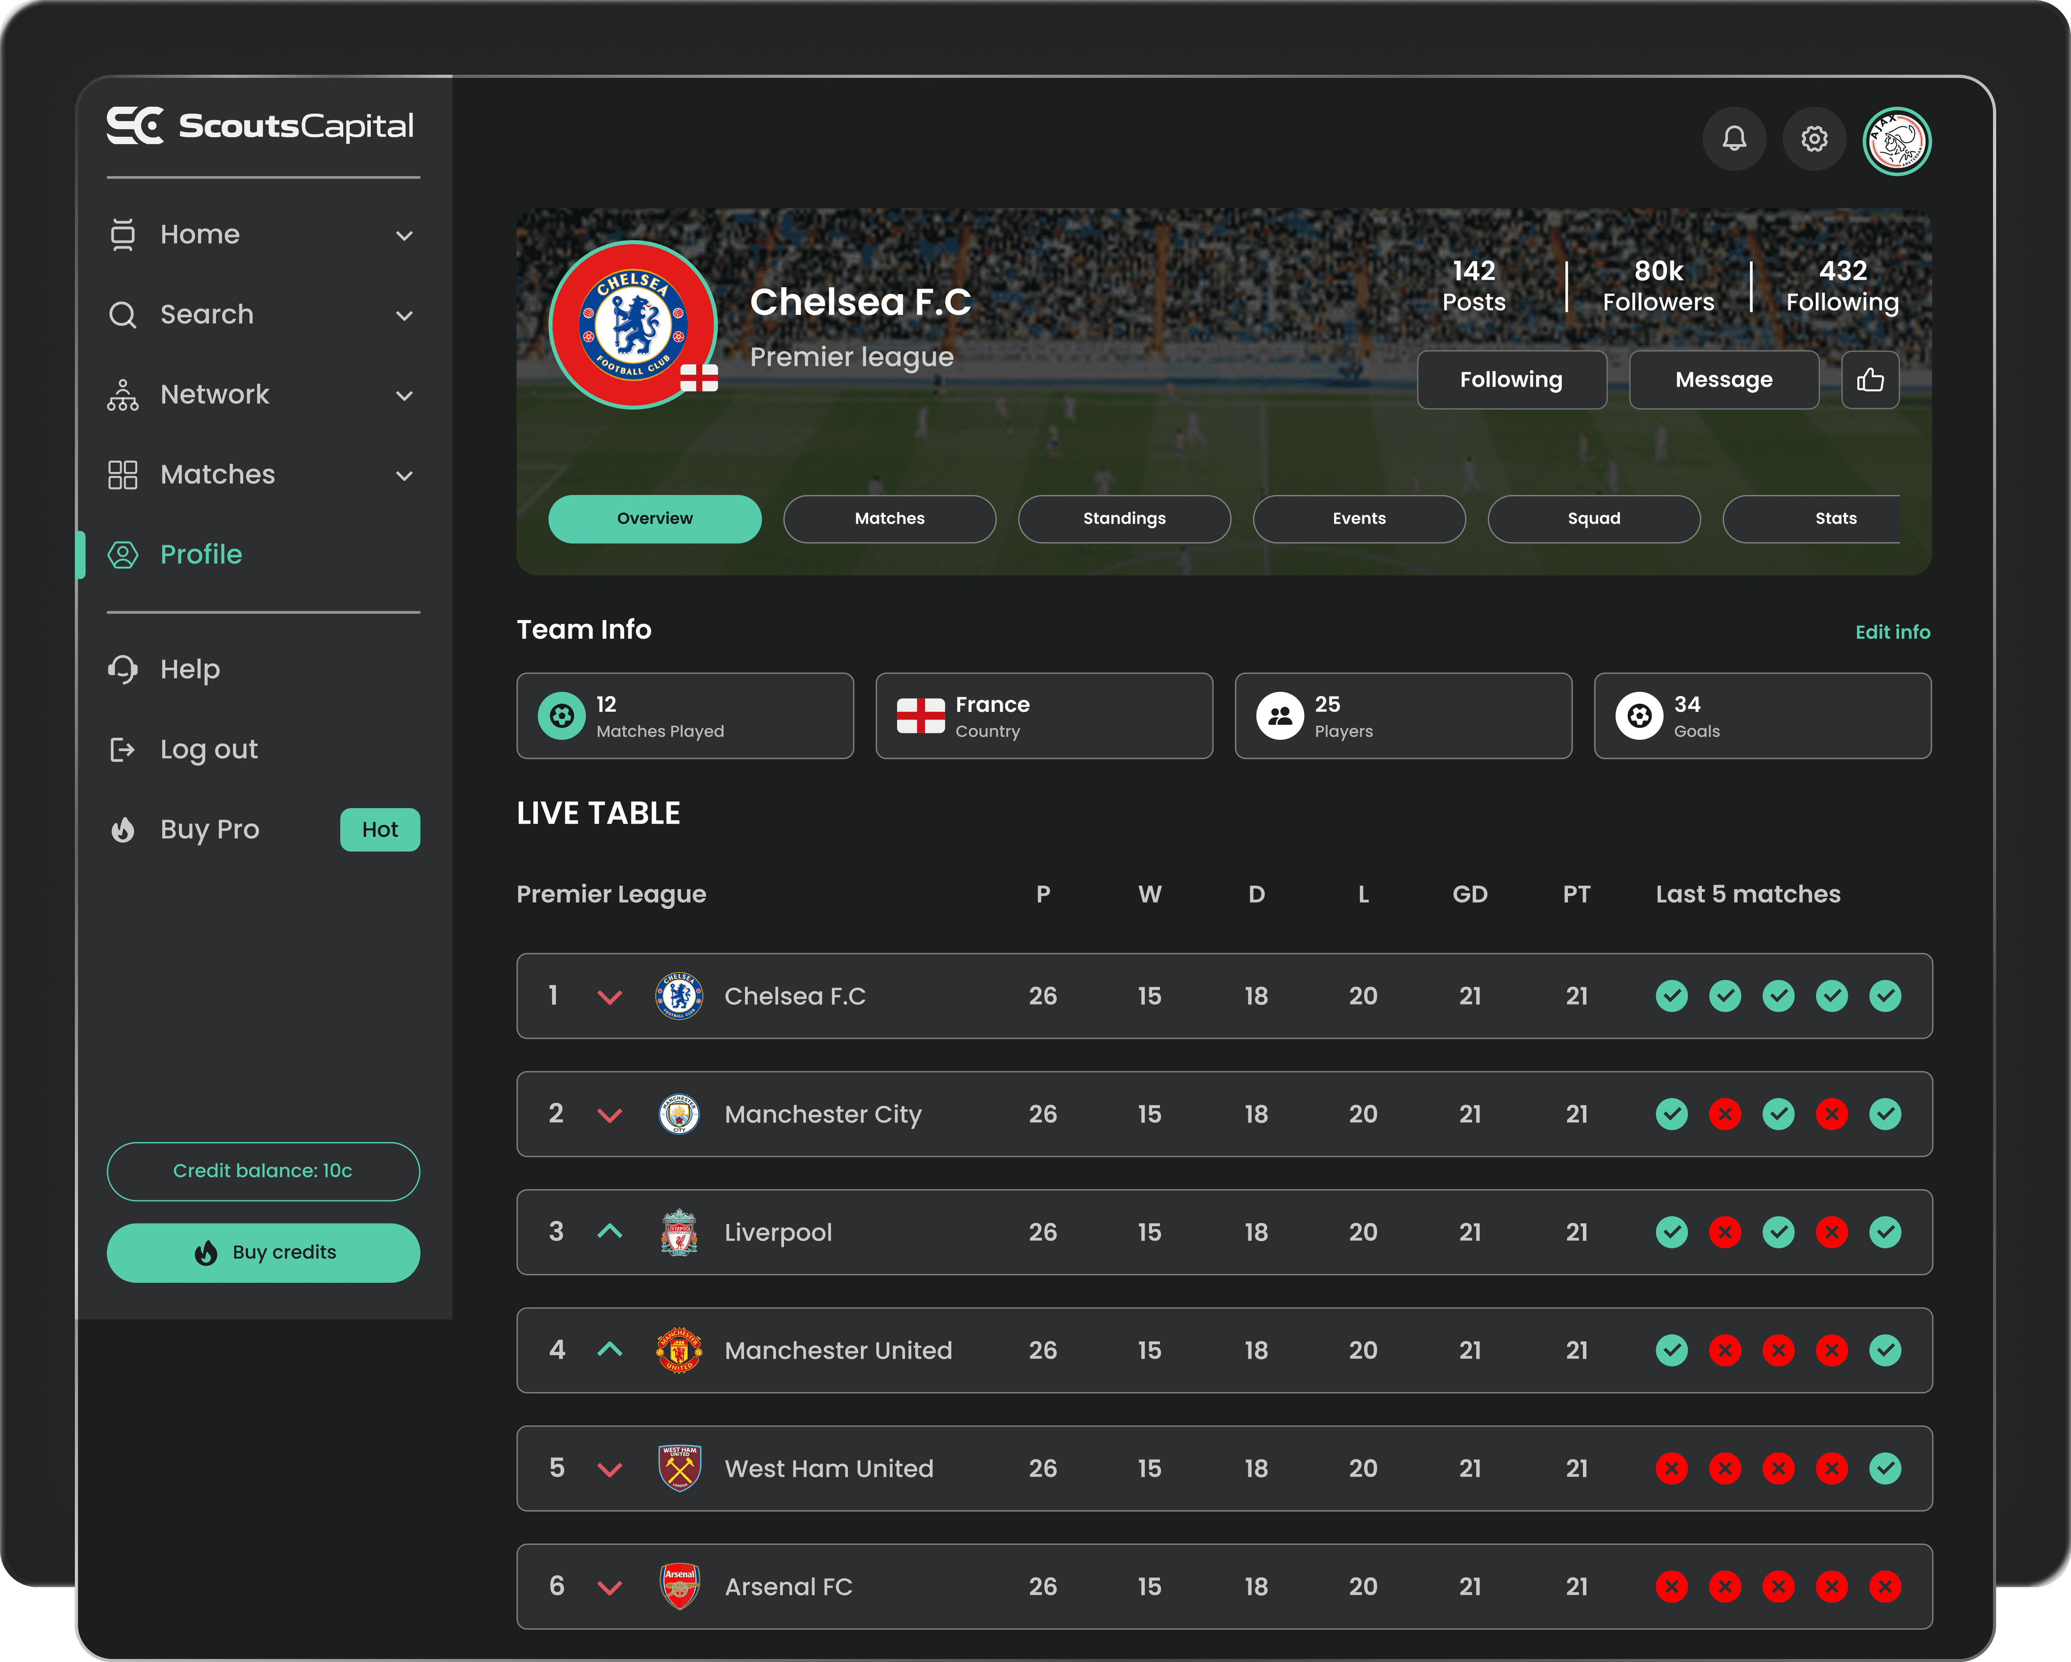
Task: Click the Search magnifier icon
Action: [x=123, y=314]
